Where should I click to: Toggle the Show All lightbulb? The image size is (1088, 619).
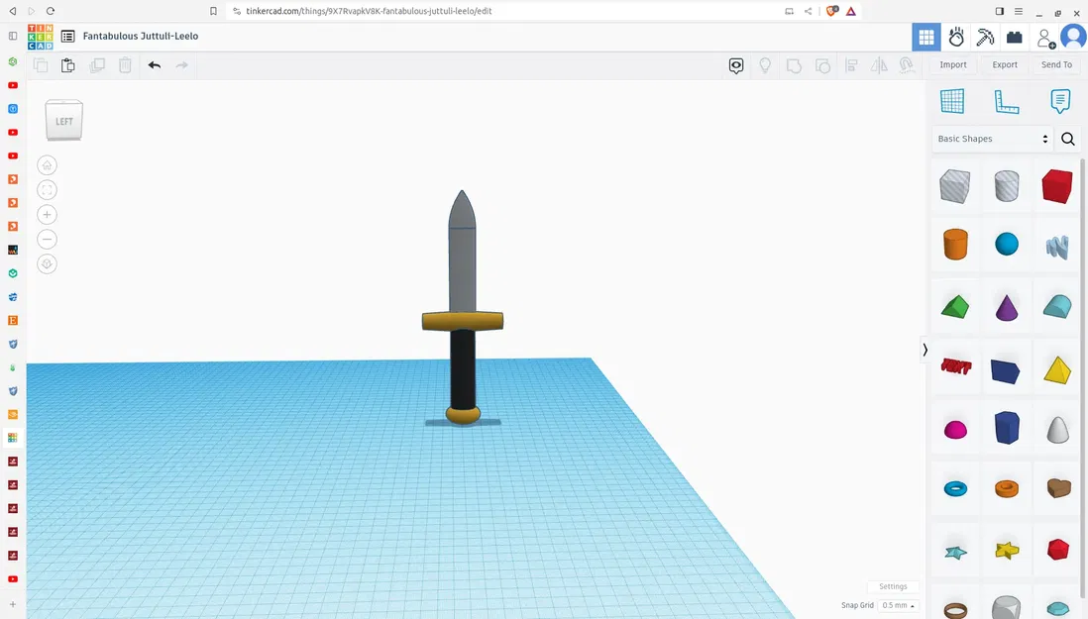765,64
